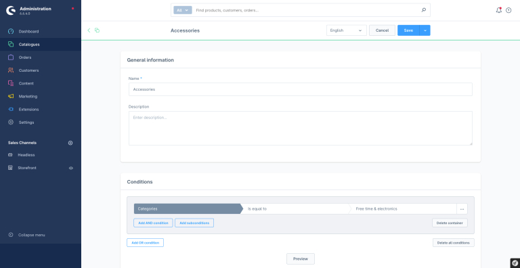The height and width of the screenshot is (268, 520).
Task: Open the Marketing megaphone icon
Action: tap(11, 96)
